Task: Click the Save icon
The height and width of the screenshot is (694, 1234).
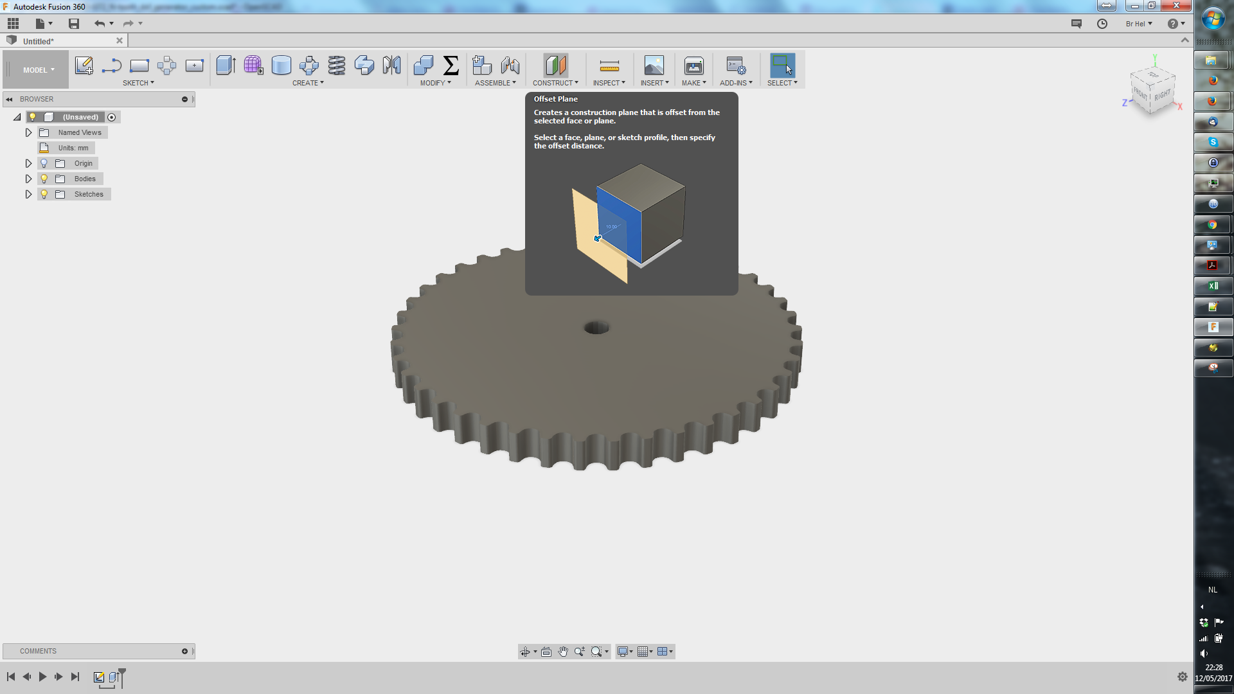Action: [x=74, y=24]
